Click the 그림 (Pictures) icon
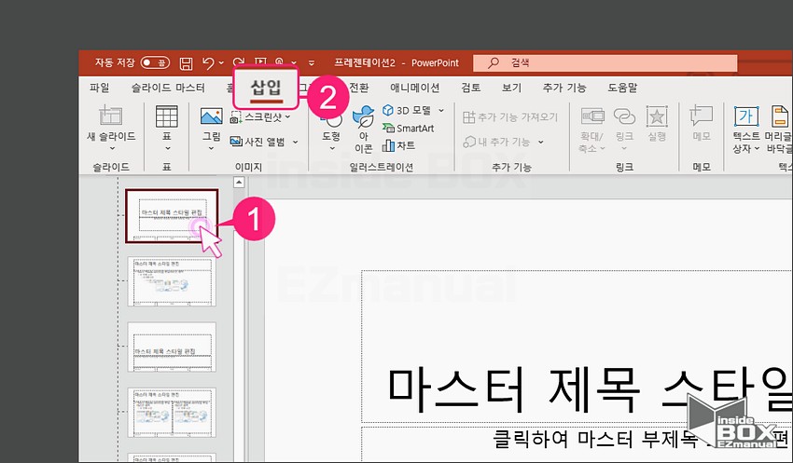 (x=212, y=116)
